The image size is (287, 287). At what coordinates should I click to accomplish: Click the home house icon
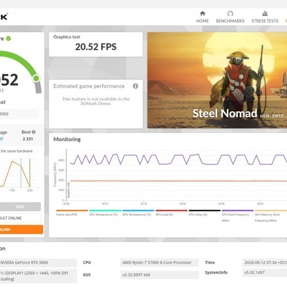point(203,13)
